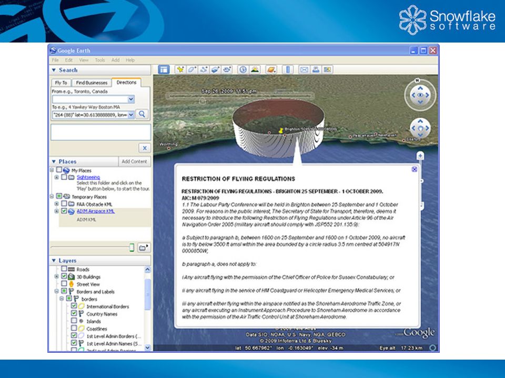The width and height of the screenshot is (505, 378).
Task: Enable the FAA Obstacle KML checkbox
Action: pyautogui.click(x=64, y=204)
